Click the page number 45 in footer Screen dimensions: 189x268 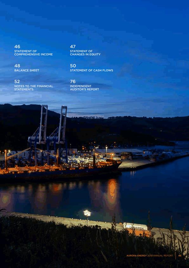180,256
